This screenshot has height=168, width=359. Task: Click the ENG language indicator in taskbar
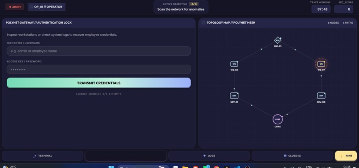[309, 167]
